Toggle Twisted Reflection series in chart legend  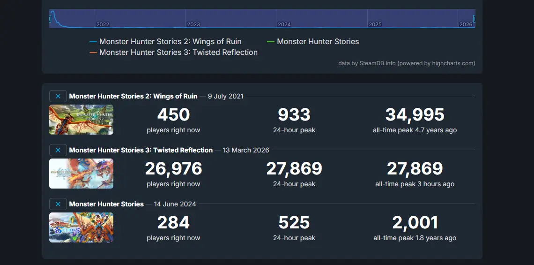click(x=178, y=53)
